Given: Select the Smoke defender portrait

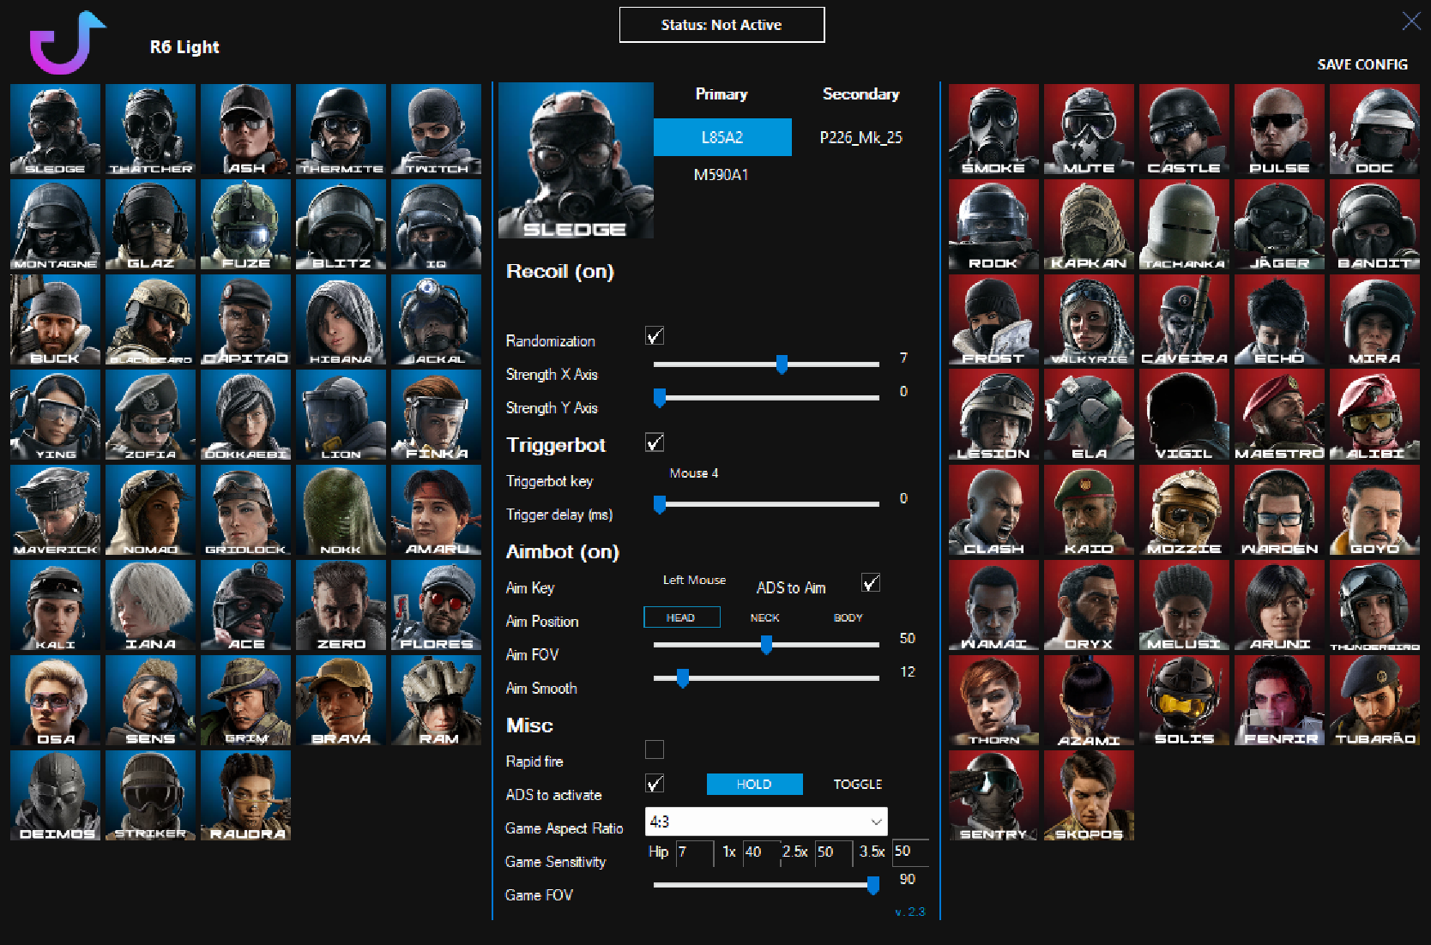Looking at the screenshot, I should pos(993,129).
